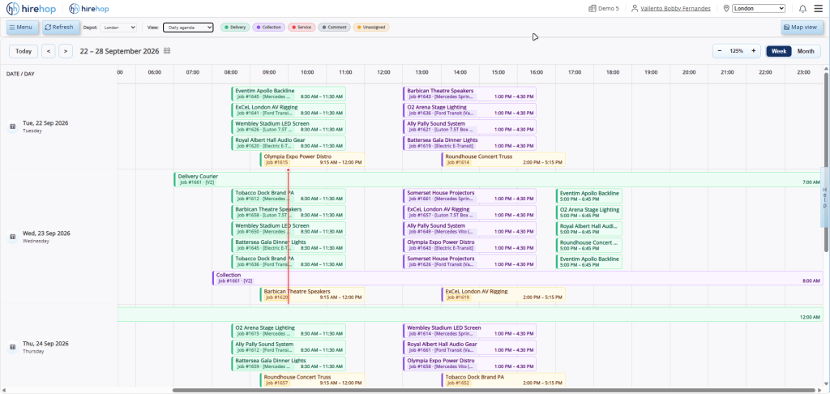Switch to Week view
830x394 pixels.
(779, 51)
